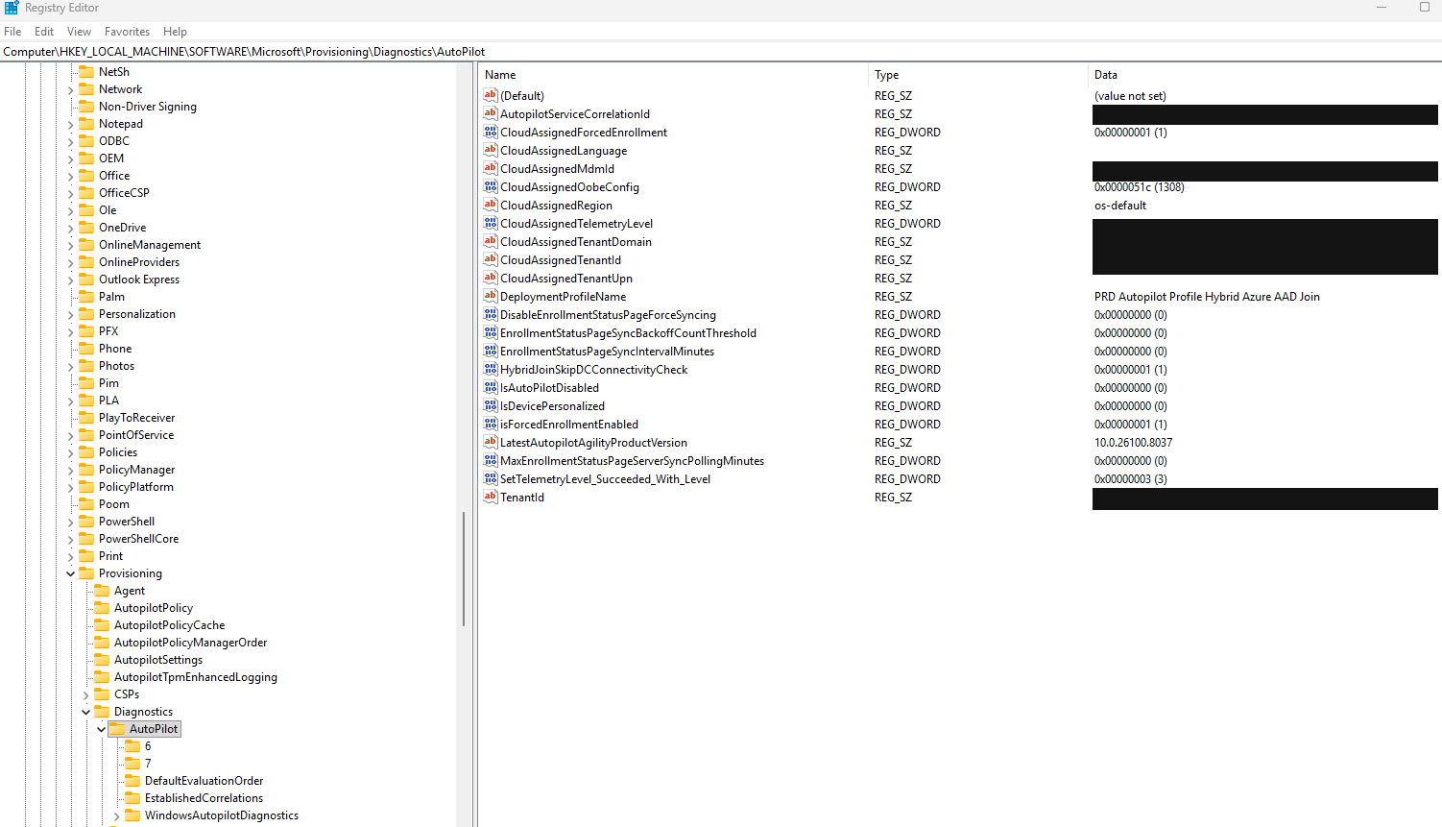
Task: Open the Help menu
Action: (x=176, y=32)
